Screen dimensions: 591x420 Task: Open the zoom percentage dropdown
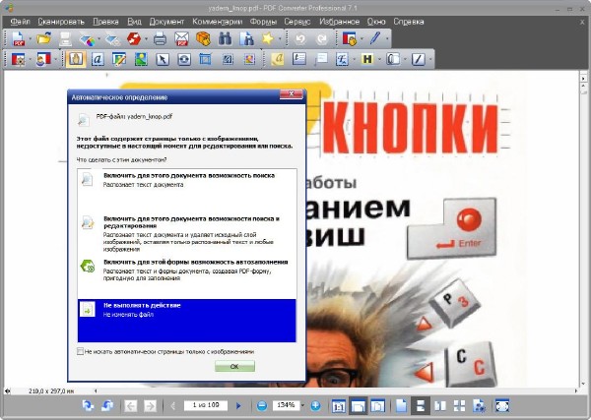point(301,405)
